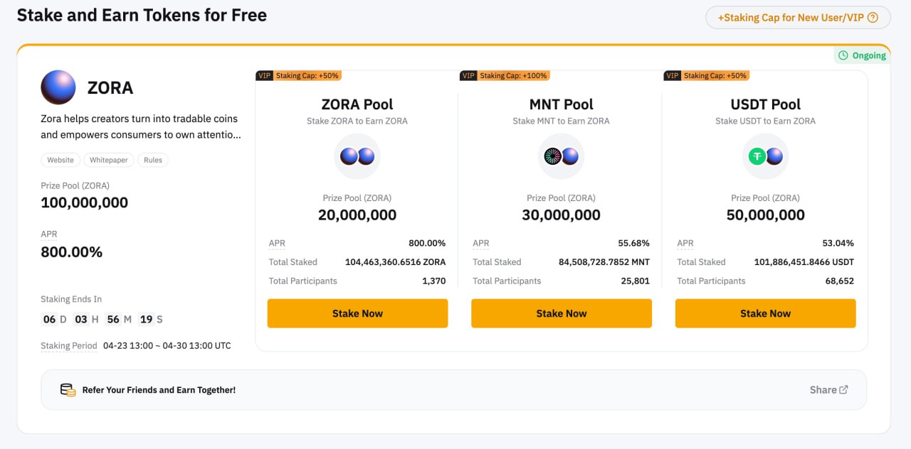The height and width of the screenshot is (449, 911).
Task: Click the +Staking Cap for New User/VIP button
Action: (x=798, y=18)
